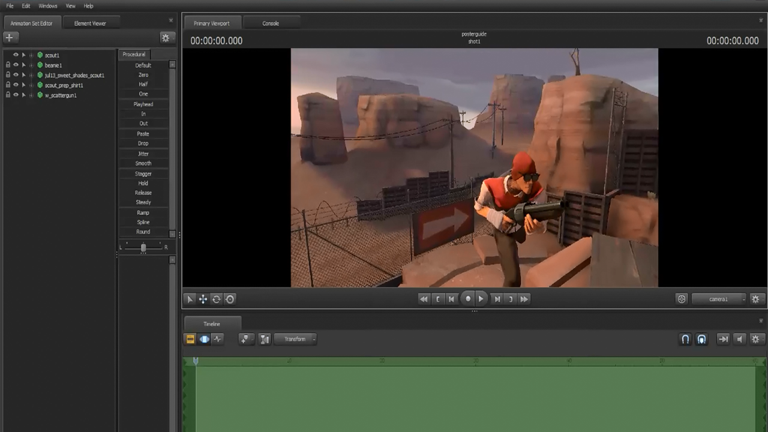Toggle the lock on jul13_sweet_shades_scout1
This screenshot has height=432, width=768.
point(8,75)
